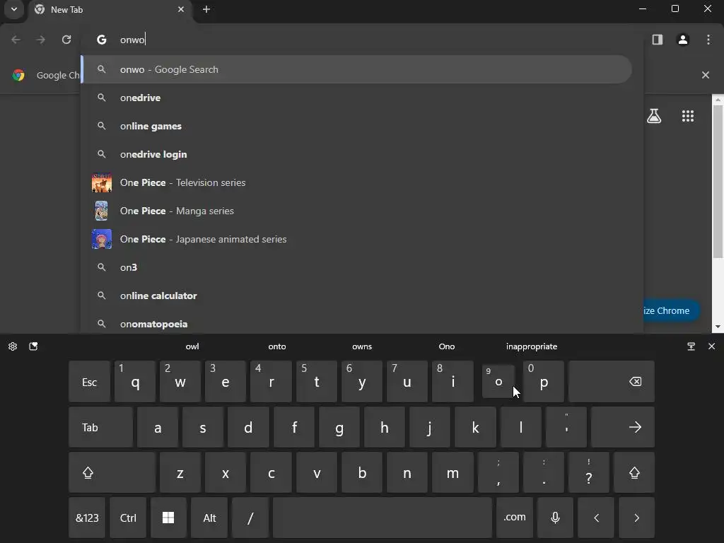Viewport: 724px width, 543px height.
Task: Tap the o key
Action: [498, 382]
